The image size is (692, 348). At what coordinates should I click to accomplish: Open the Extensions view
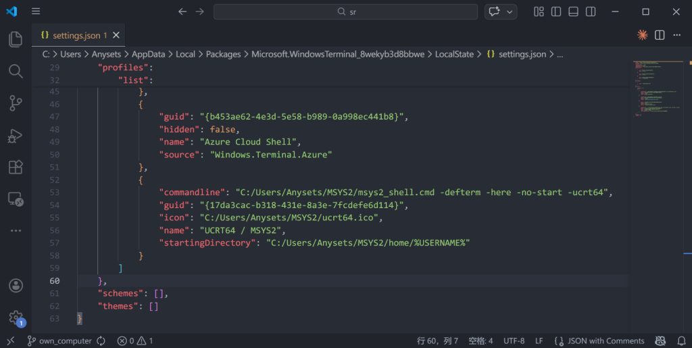(x=16, y=167)
